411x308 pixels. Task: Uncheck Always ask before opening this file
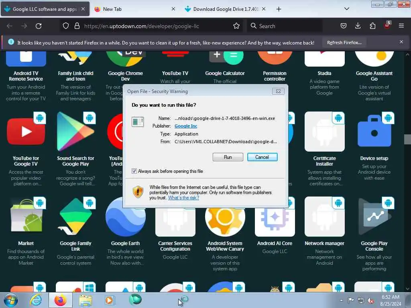pos(134,171)
